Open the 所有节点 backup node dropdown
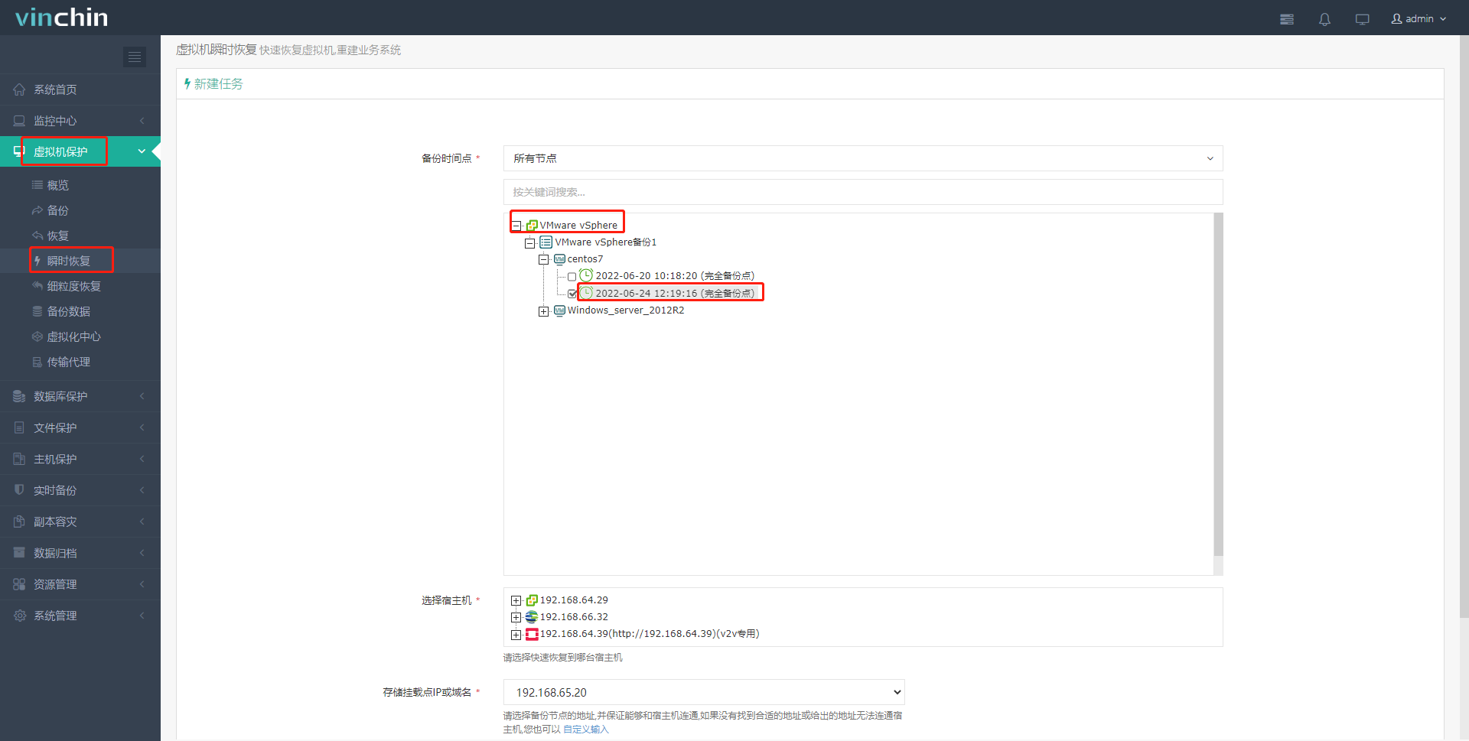 pyautogui.click(x=863, y=158)
